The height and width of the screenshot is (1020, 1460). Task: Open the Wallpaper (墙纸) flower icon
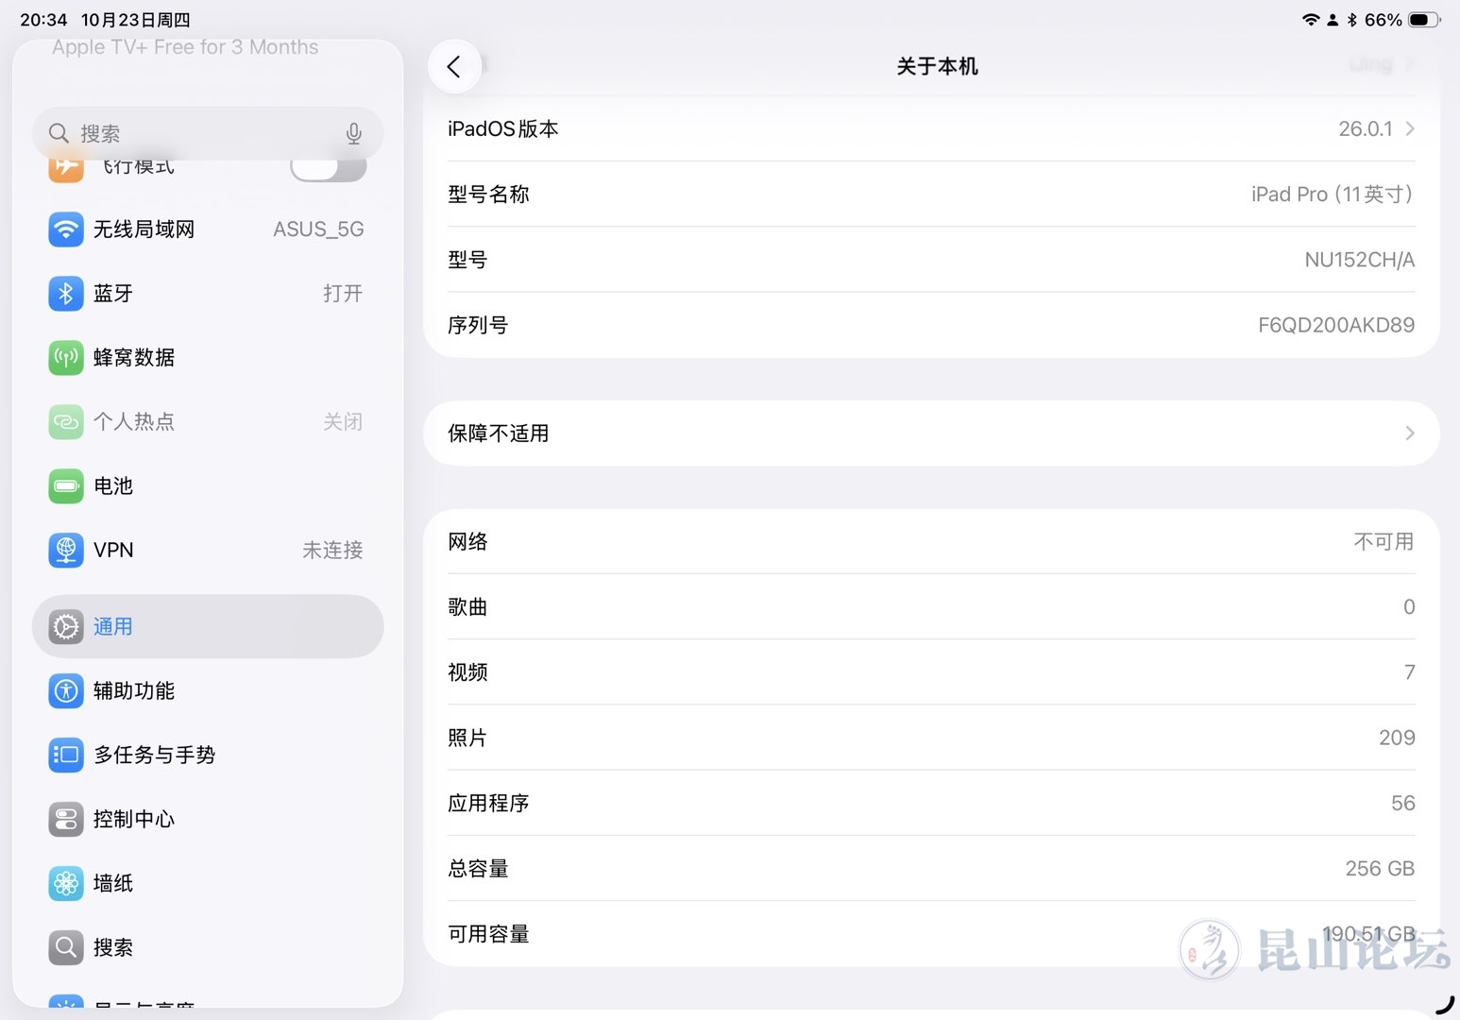[65, 884]
